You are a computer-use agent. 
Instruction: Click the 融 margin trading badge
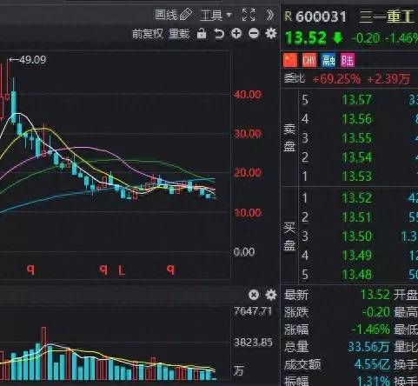click(328, 61)
